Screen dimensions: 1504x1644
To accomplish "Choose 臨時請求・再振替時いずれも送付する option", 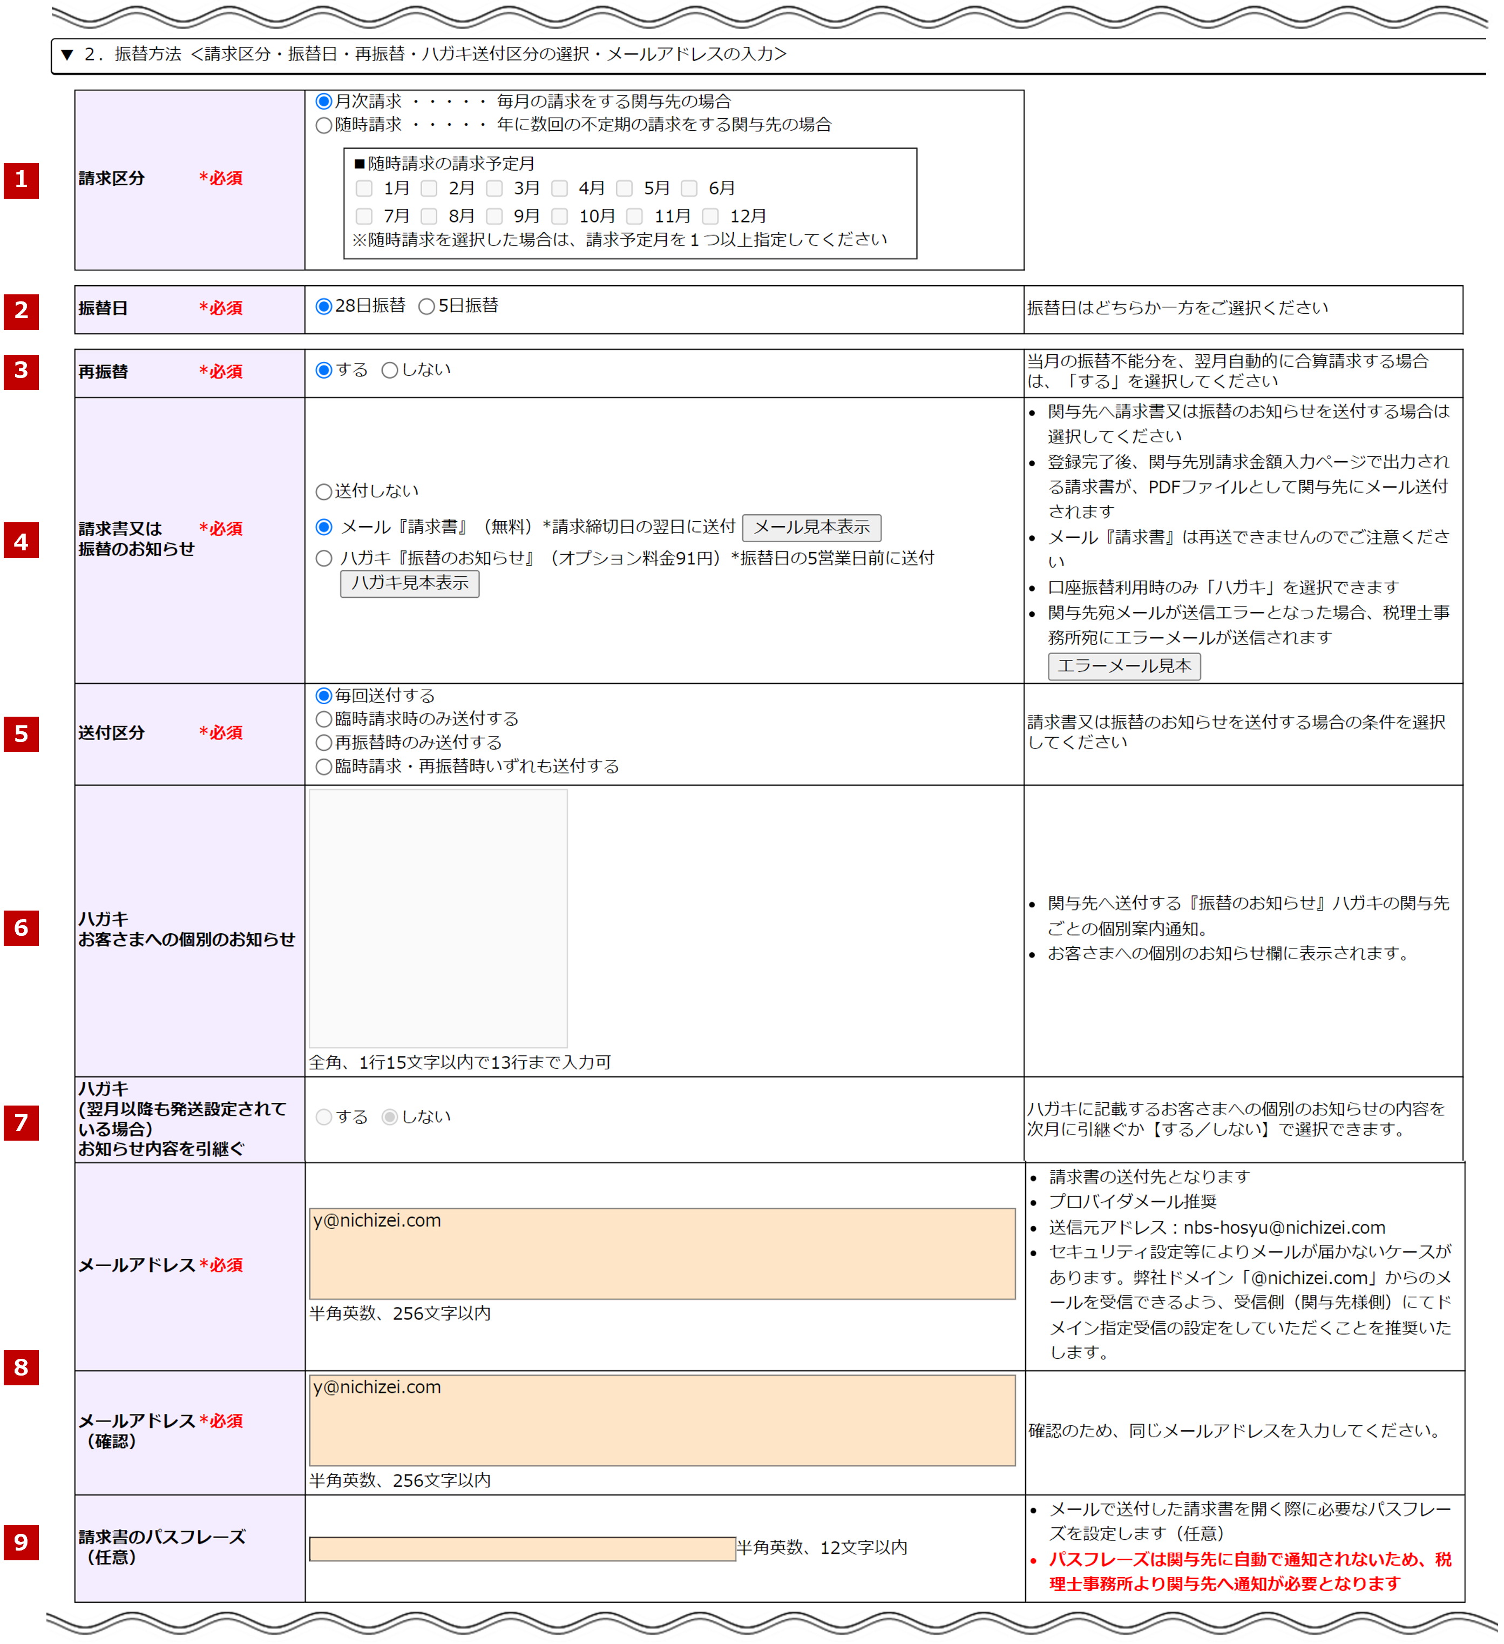I will coord(323,766).
